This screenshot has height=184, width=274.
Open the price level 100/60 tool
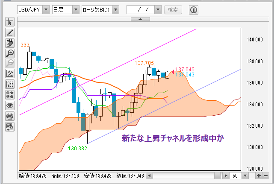coord(10,84)
